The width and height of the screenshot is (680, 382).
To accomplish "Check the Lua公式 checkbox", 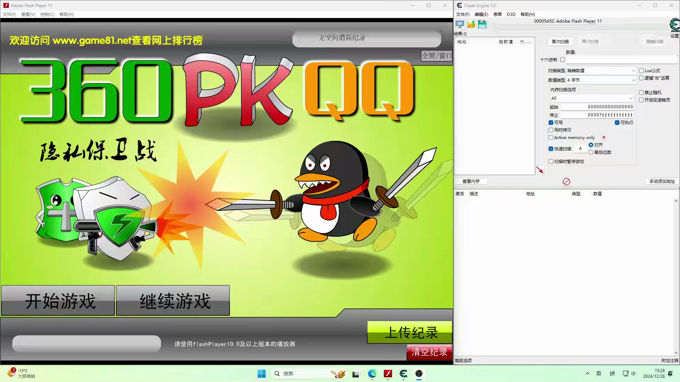I will 641,71.
